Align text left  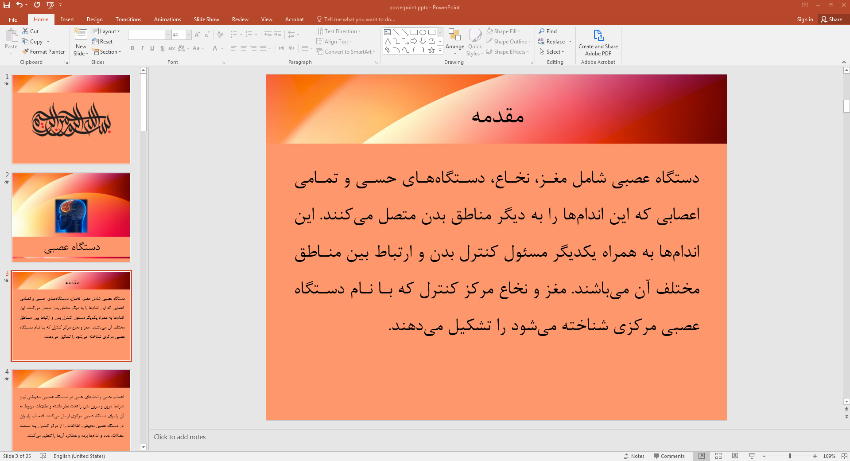pos(233,48)
